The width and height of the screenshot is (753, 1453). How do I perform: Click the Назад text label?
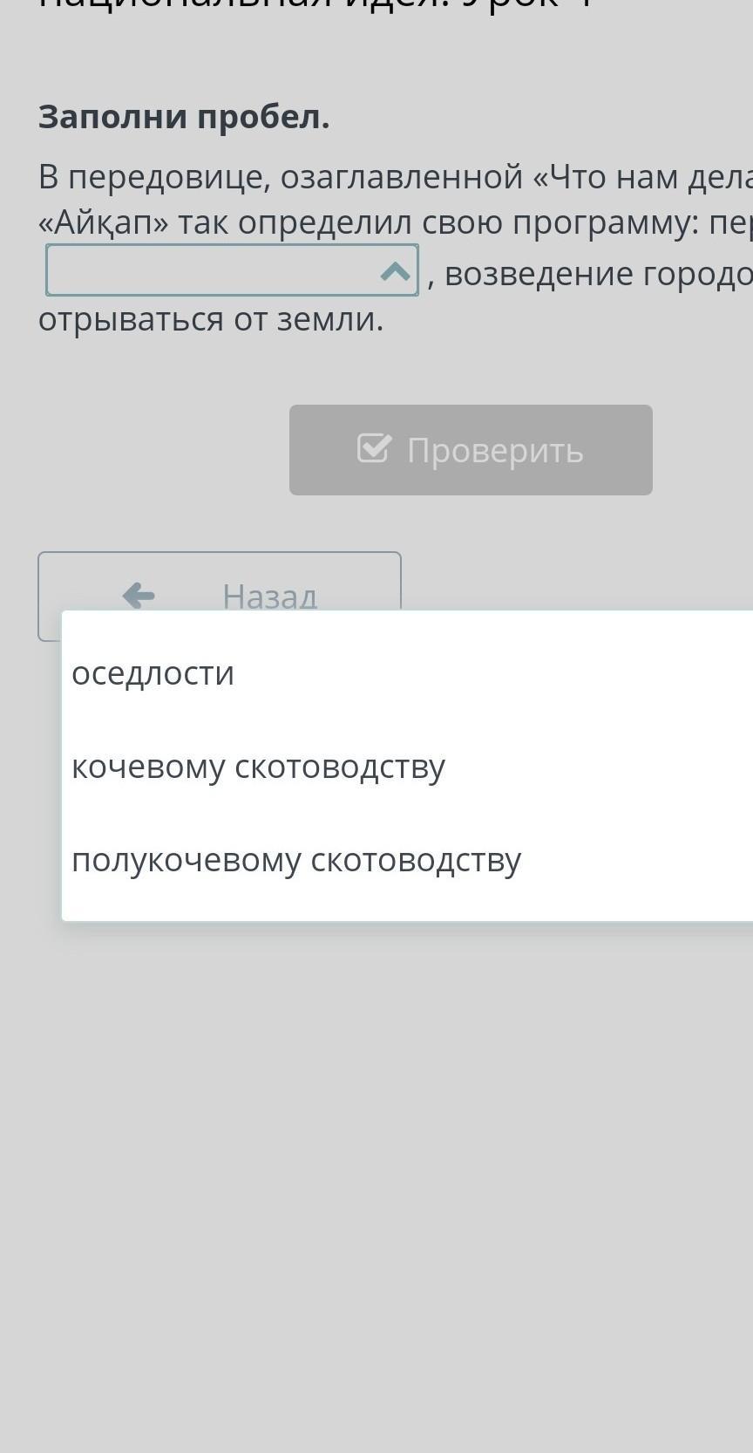[x=269, y=596]
